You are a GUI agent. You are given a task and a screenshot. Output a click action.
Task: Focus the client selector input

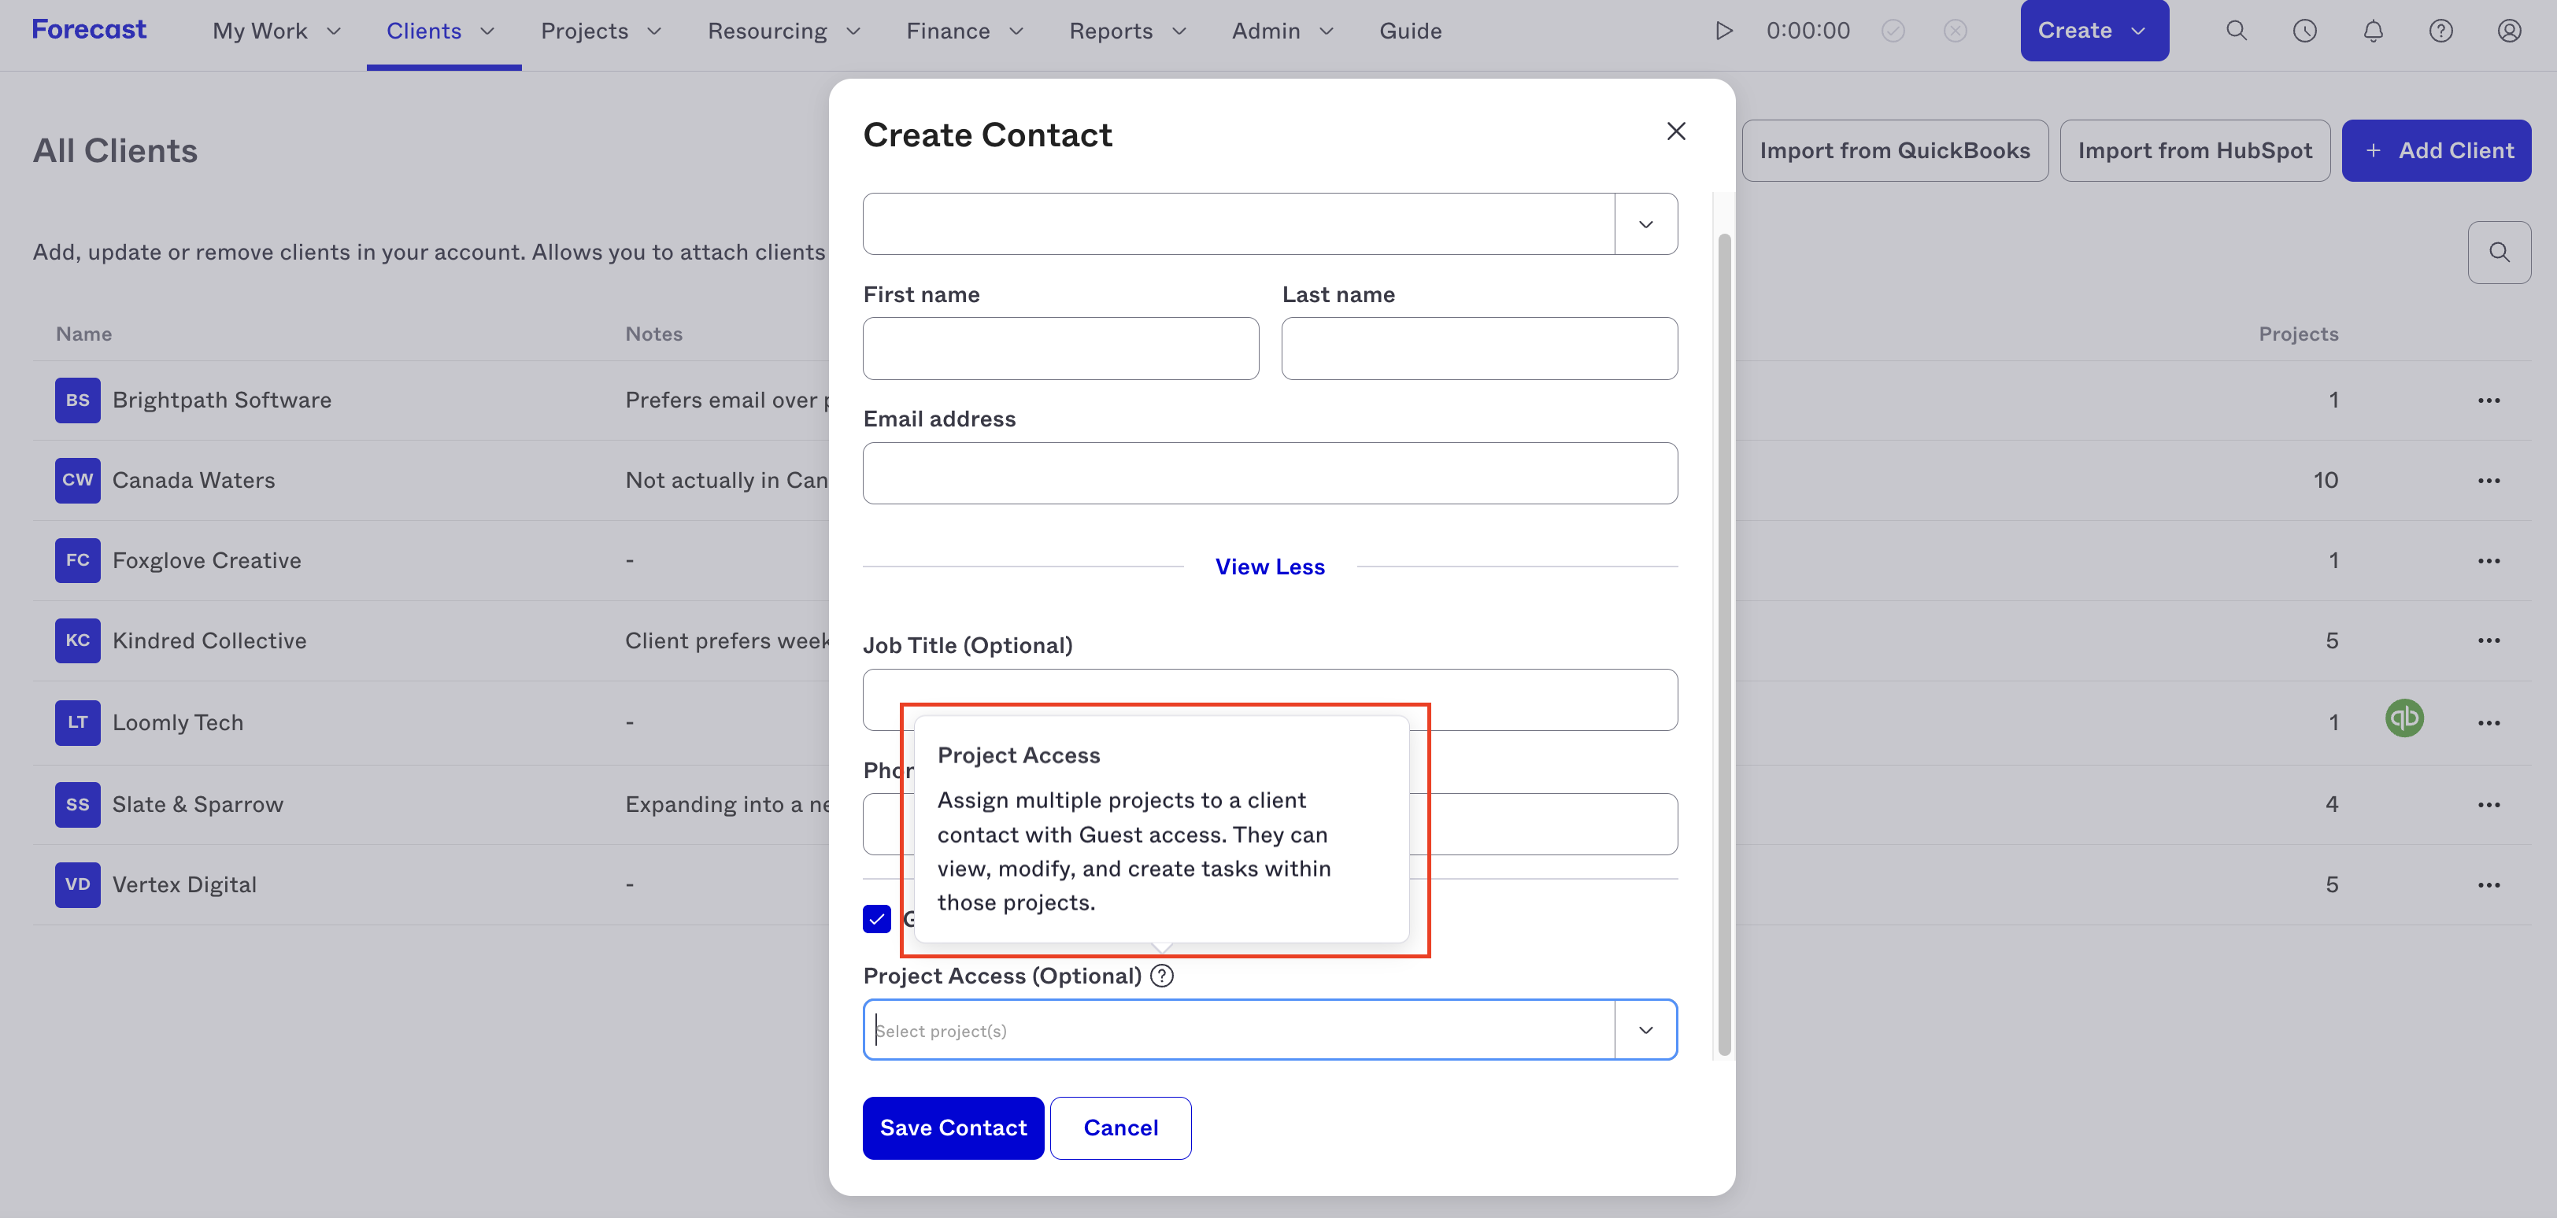tap(1238, 224)
